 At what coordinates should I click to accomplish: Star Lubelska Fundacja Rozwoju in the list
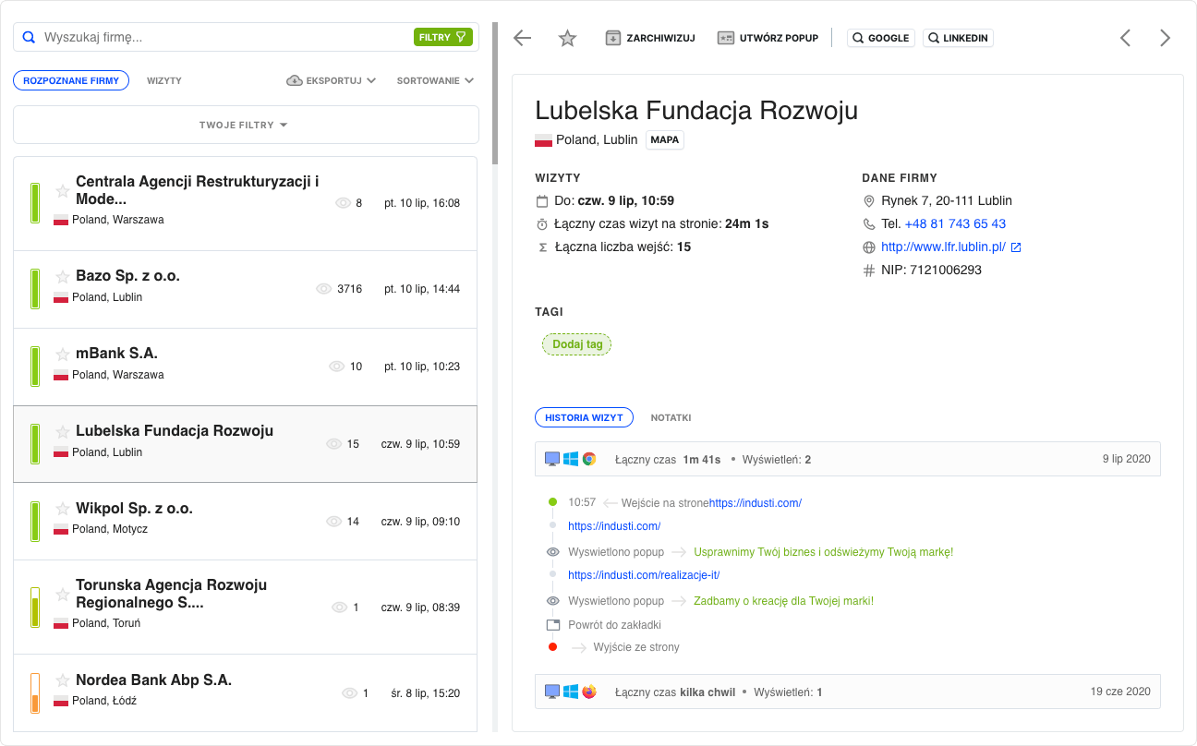coord(63,431)
